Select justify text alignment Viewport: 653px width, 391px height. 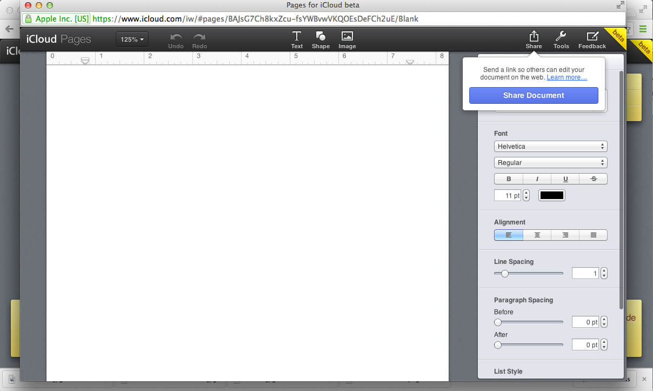(x=594, y=235)
